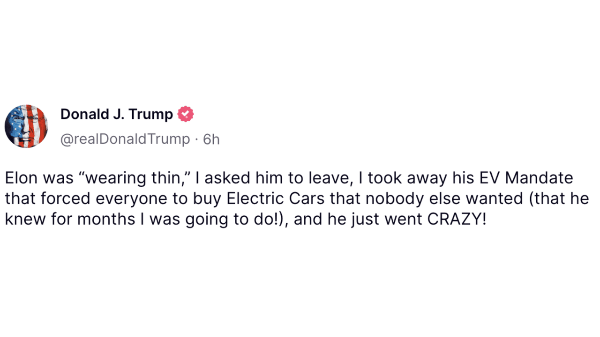Open the Donald J. Trump display name

pos(117,114)
